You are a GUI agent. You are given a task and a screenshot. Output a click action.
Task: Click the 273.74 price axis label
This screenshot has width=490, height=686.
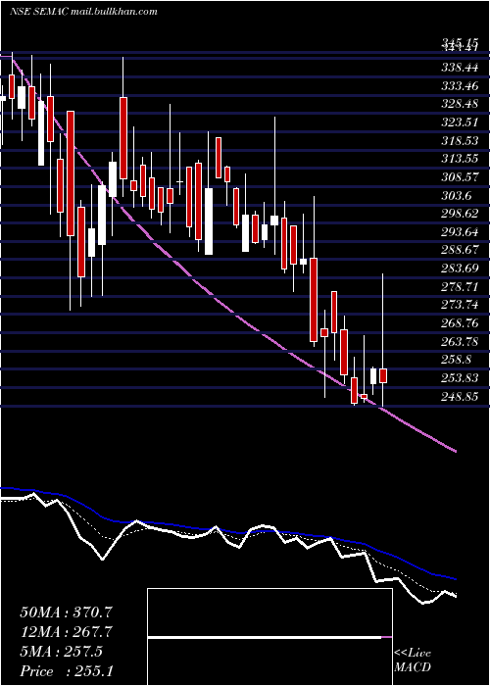tap(460, 305)
